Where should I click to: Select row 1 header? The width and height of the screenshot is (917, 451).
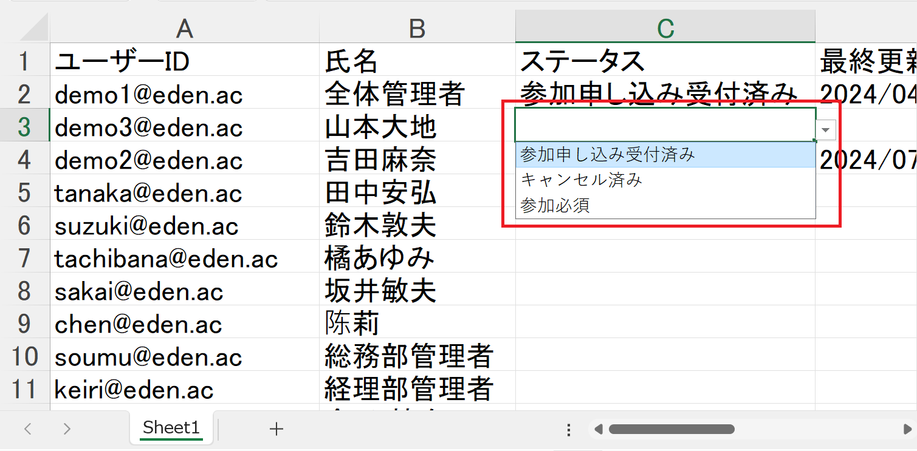click(x=25, y=59)
